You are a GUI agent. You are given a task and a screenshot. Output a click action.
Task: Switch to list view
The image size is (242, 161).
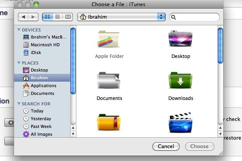[58, 17]
